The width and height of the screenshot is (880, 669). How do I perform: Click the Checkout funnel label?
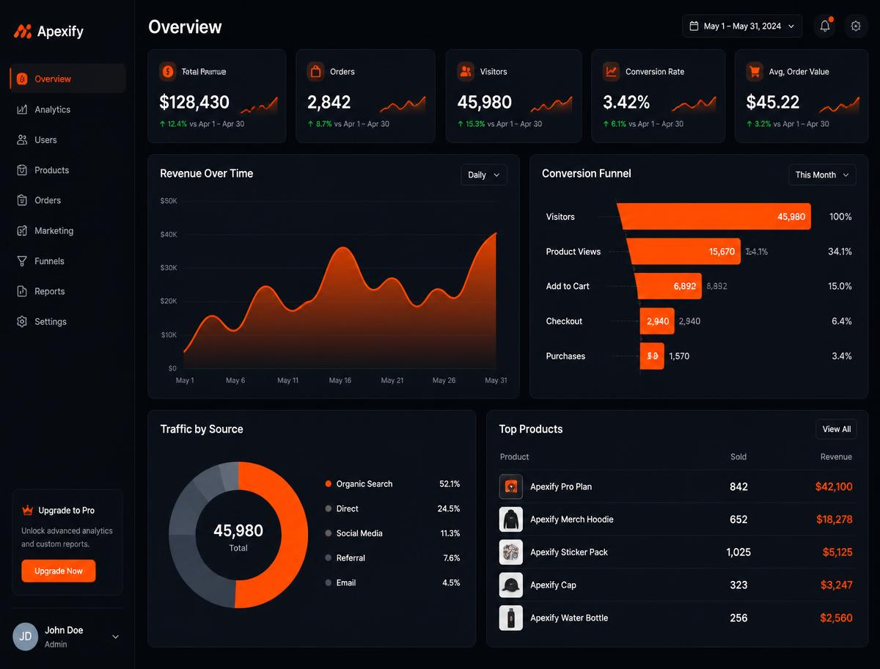564,321
